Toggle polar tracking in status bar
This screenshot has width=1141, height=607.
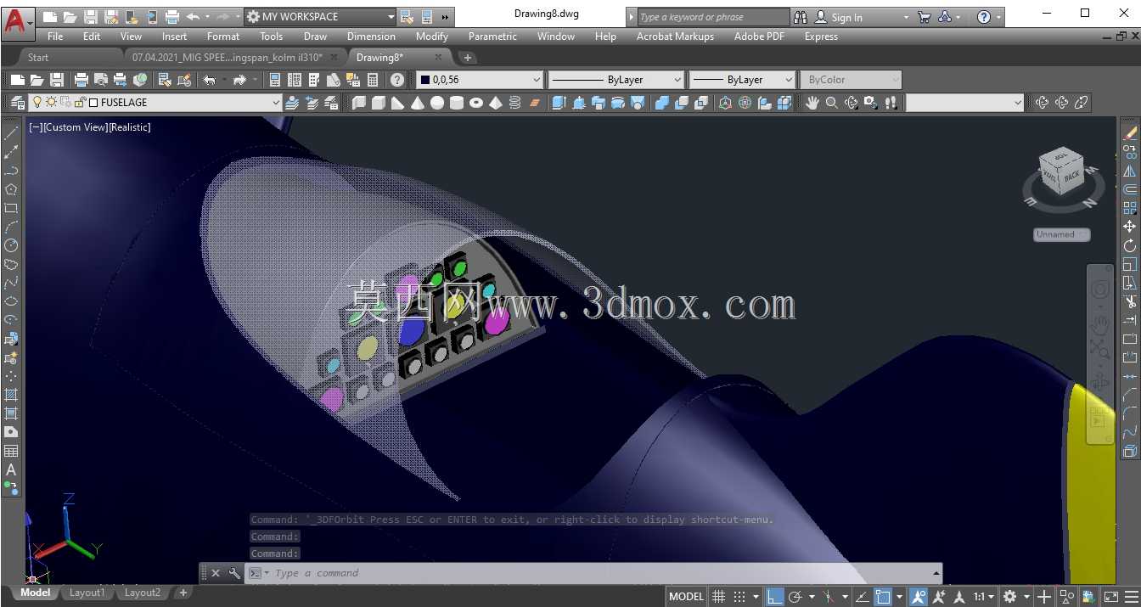(x=795, y=597)
